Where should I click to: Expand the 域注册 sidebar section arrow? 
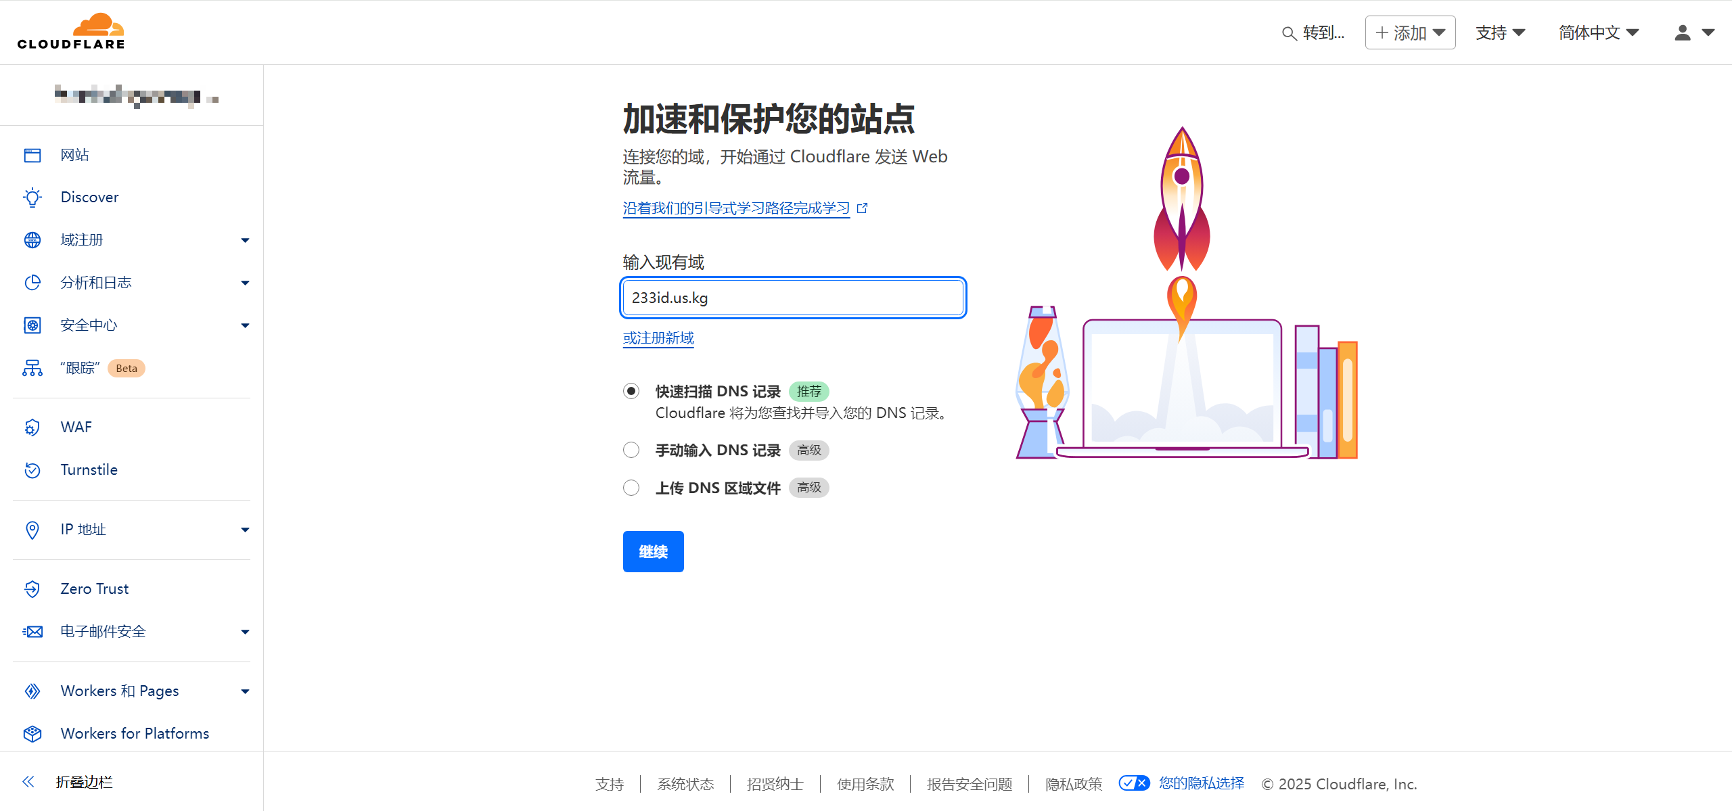click(245, 240)
